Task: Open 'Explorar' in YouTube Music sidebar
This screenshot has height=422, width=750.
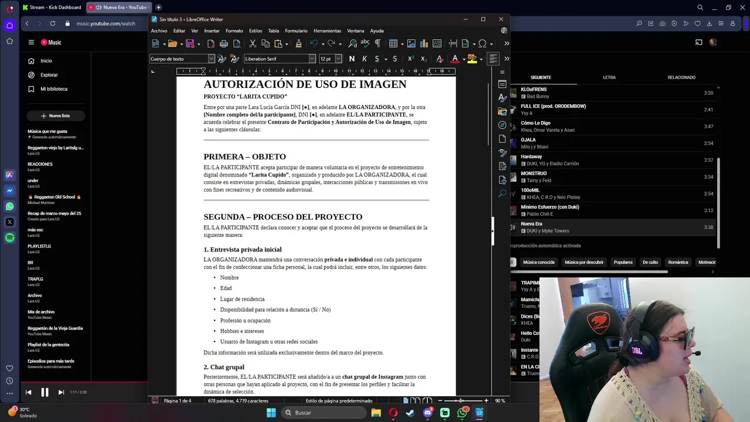Action: [x=49, y=75]
